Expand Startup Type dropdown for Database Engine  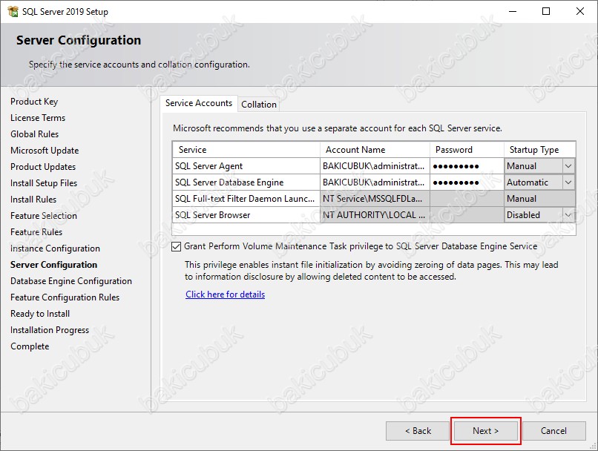tap(568, 182)
